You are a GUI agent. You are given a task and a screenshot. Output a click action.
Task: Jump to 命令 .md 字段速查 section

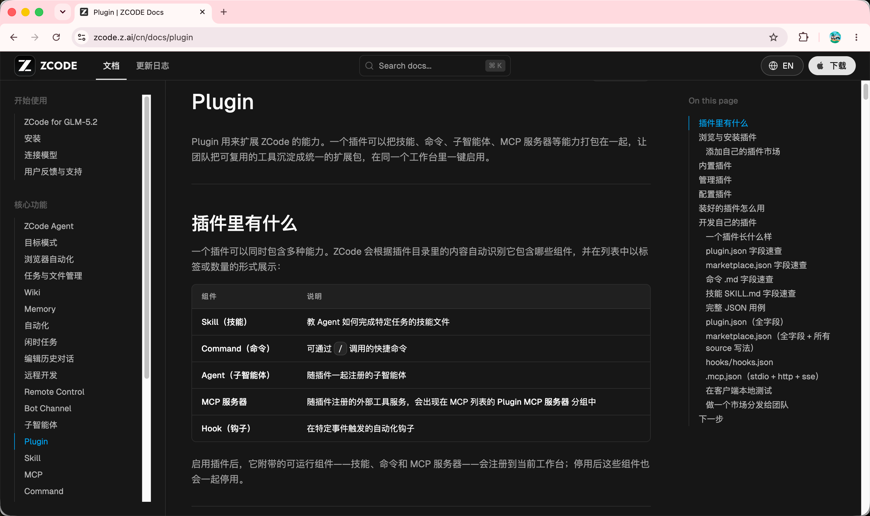pyautogui.click(x=739, y=280)
